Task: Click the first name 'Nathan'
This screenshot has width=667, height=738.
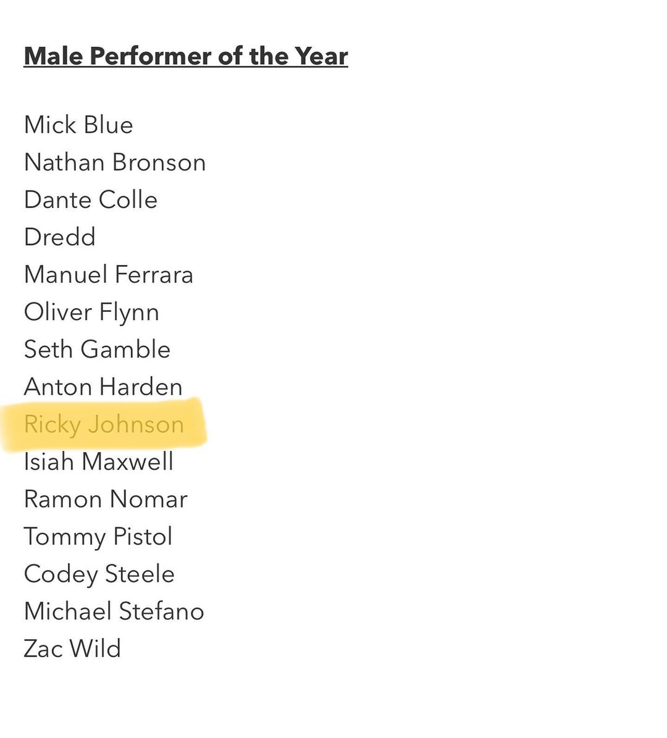Action: pyautogui.click(x=64, y=162)
